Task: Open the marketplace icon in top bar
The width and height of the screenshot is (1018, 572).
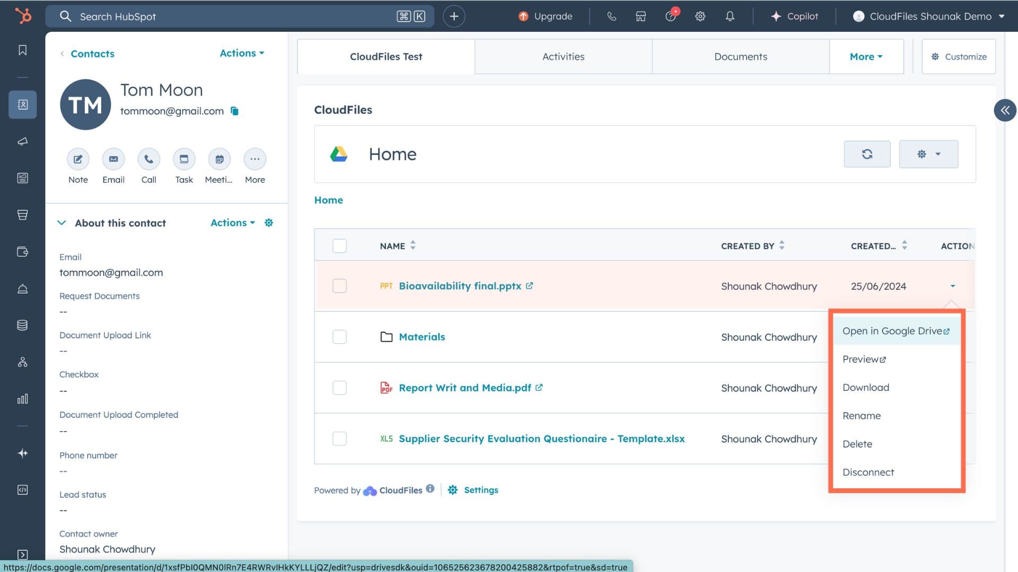Action: pyautogui.click(x=640, y=16)
